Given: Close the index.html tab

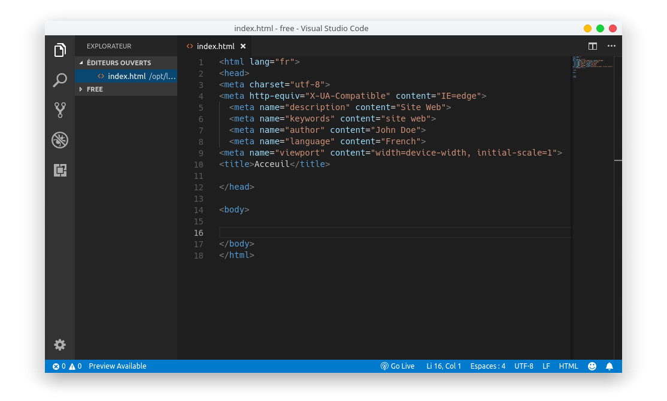Looking at the screenshot, I should [x=243, y=46].
